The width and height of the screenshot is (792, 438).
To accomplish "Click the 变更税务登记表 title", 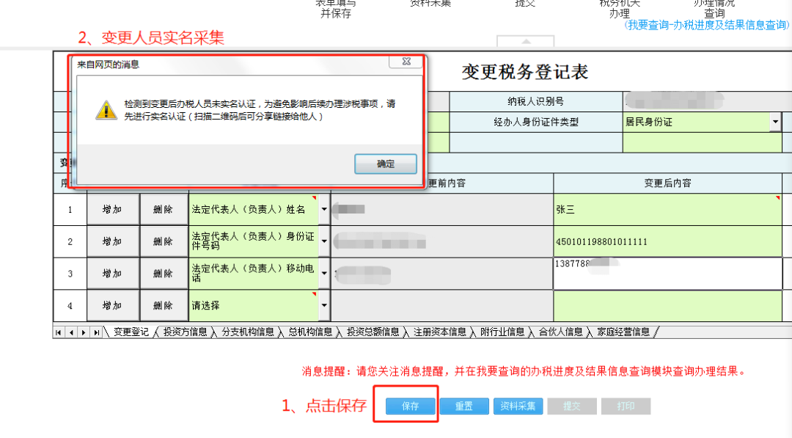I will pyautogui.click(x=525, y=72).
